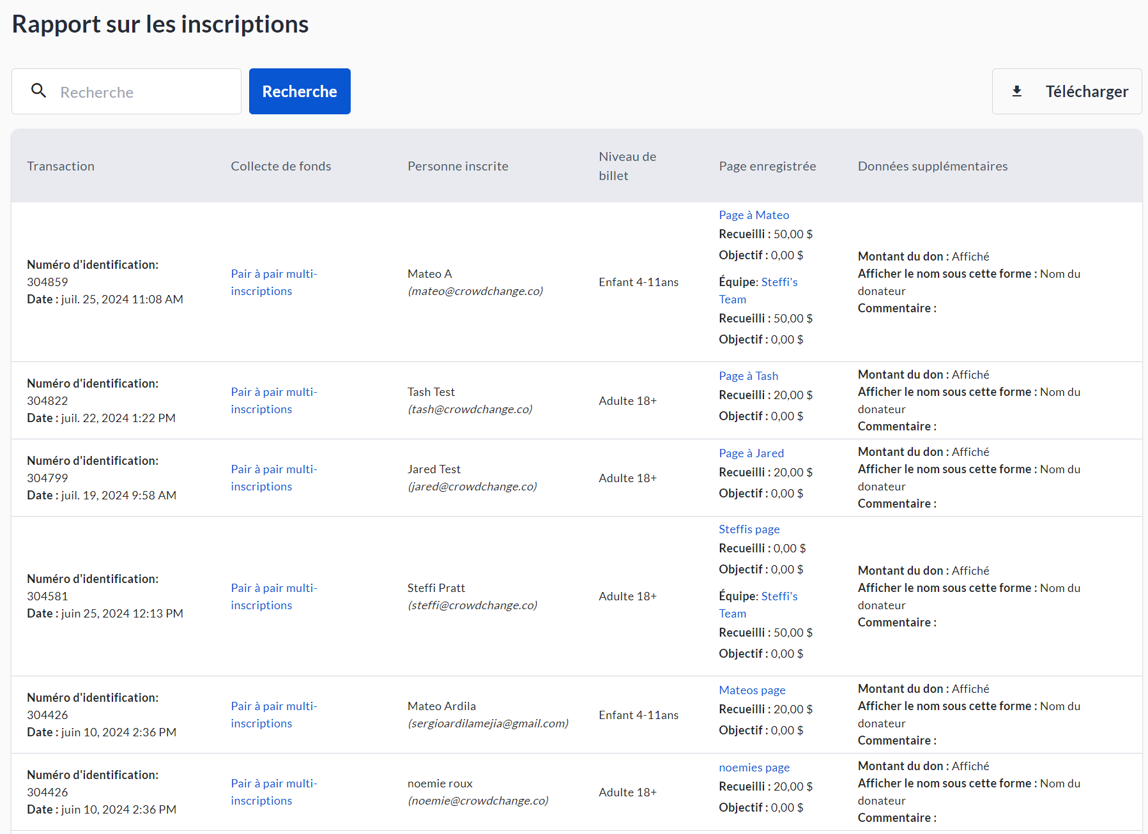Open fundraiser link for transaction 304859
The width and height of the screenshot is (1148, 834).
[x=273, y=282]
